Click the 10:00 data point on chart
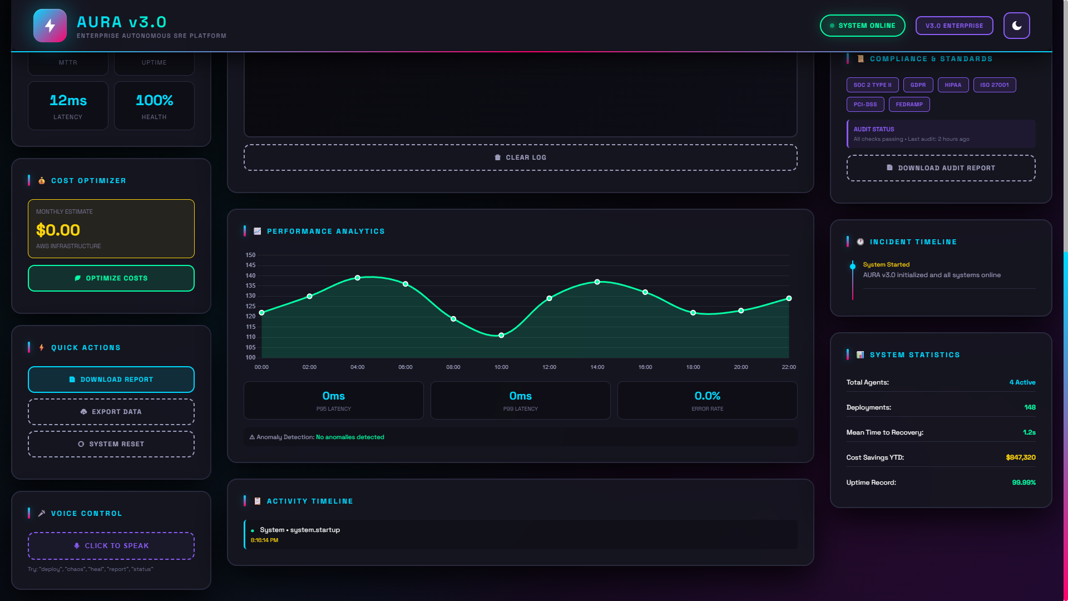Viewport: 1068px width, 601px height. tap(501, 336)
